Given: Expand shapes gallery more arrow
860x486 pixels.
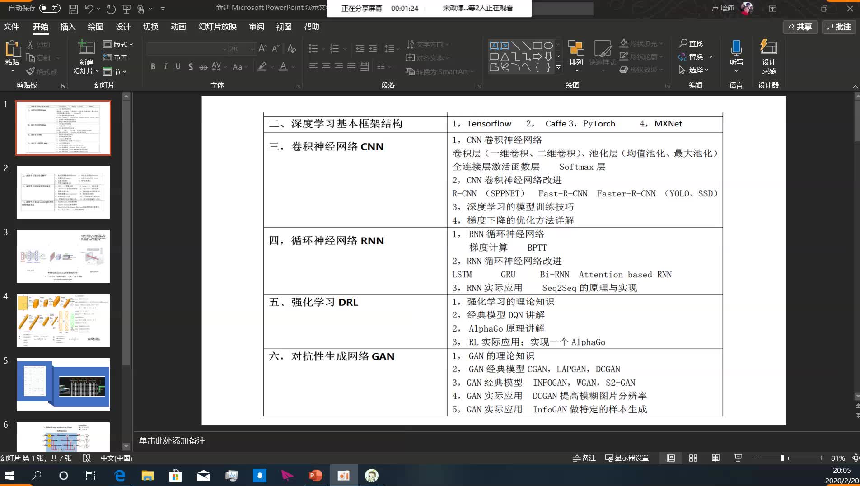Looking at the screenshot, I should (x=558, y=68).
